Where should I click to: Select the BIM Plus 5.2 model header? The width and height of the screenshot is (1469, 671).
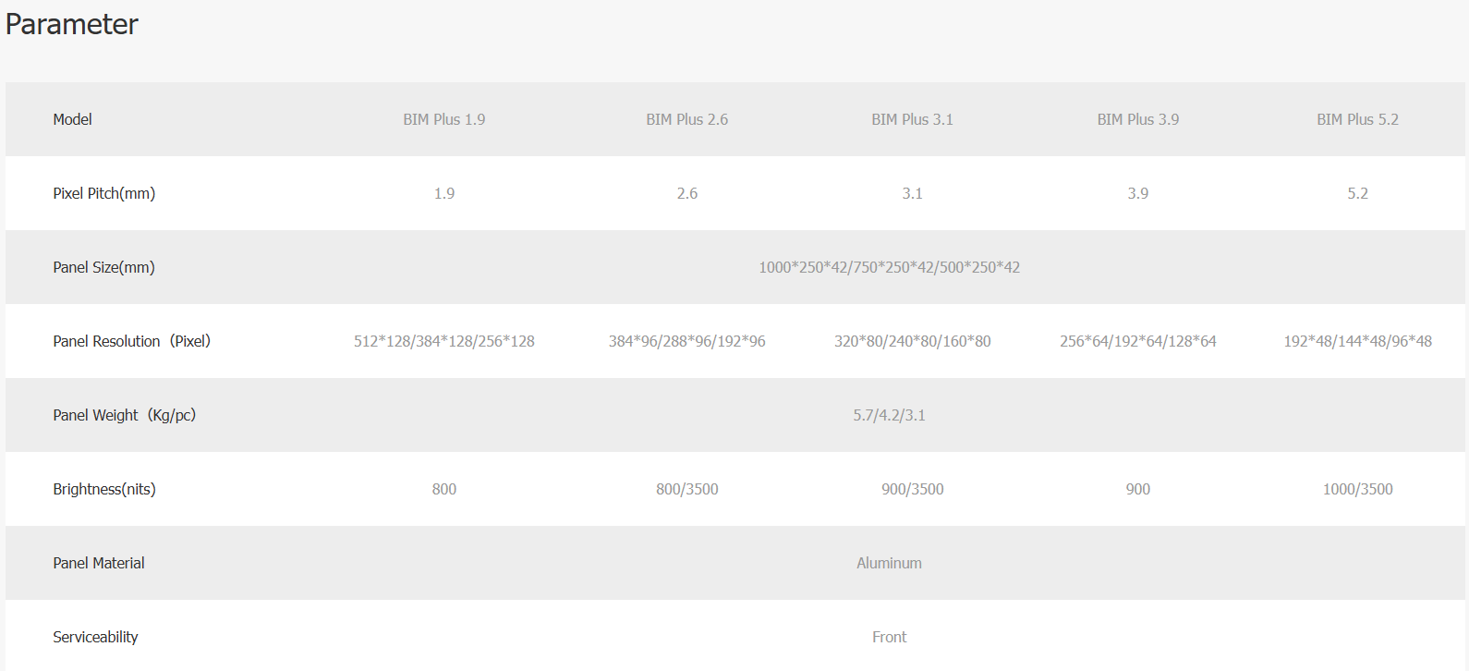click(1357, 119)
